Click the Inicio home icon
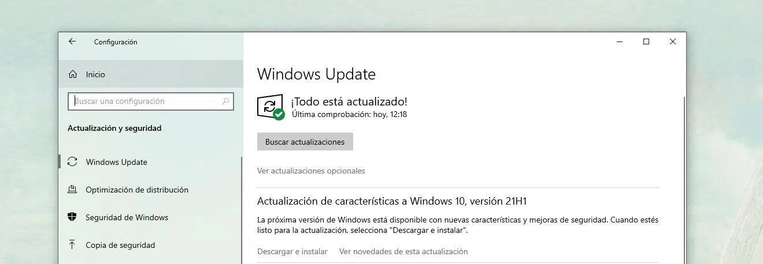763x264 pixels. pos(73,74)
